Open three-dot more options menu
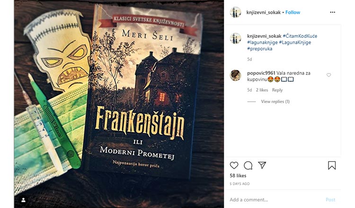Screen dimensions: 355x208 tap(332, 12)
